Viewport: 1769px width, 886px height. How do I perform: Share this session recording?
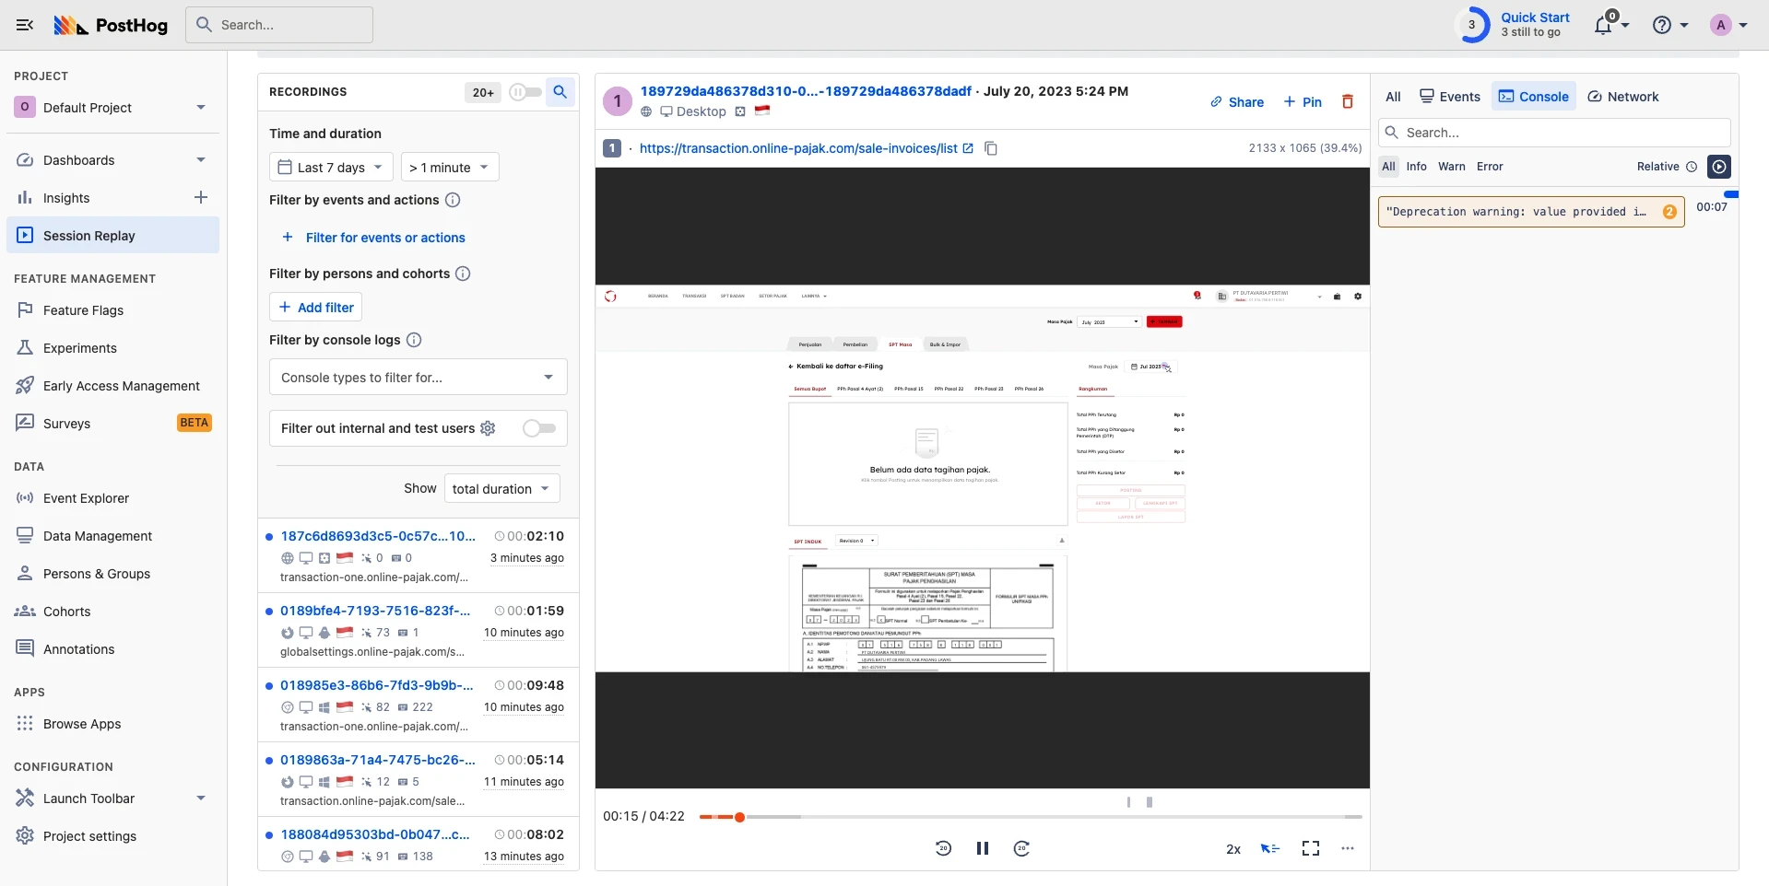click(1236, 102)
